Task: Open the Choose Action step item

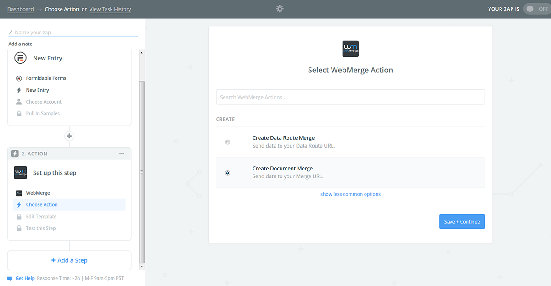Action: tap(69, 205)
